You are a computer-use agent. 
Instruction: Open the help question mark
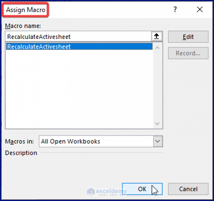(x=175, y=9)
